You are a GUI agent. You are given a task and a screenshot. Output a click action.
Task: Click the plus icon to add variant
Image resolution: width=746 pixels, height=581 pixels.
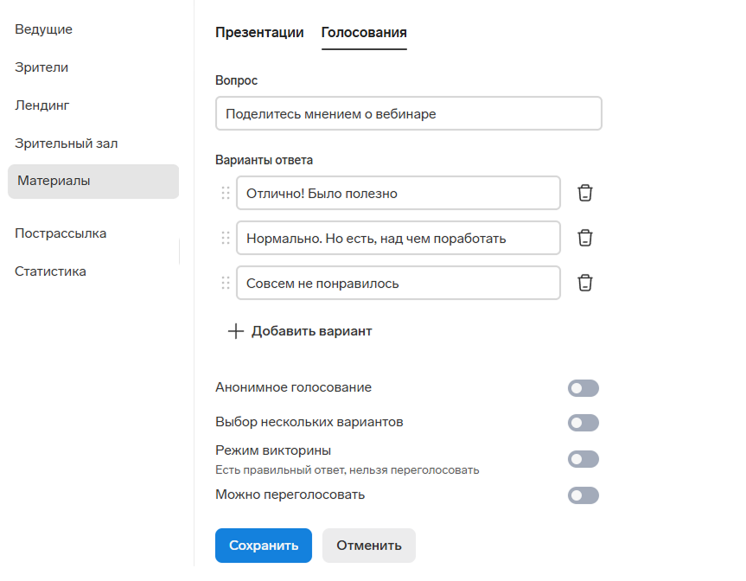pos(235,331)
